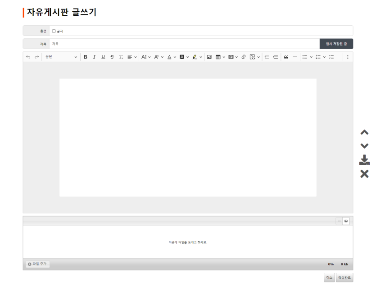Viewport: 376px width, 298px height.
Task: Collapse the file attachment panel
Action: [339, 220]
